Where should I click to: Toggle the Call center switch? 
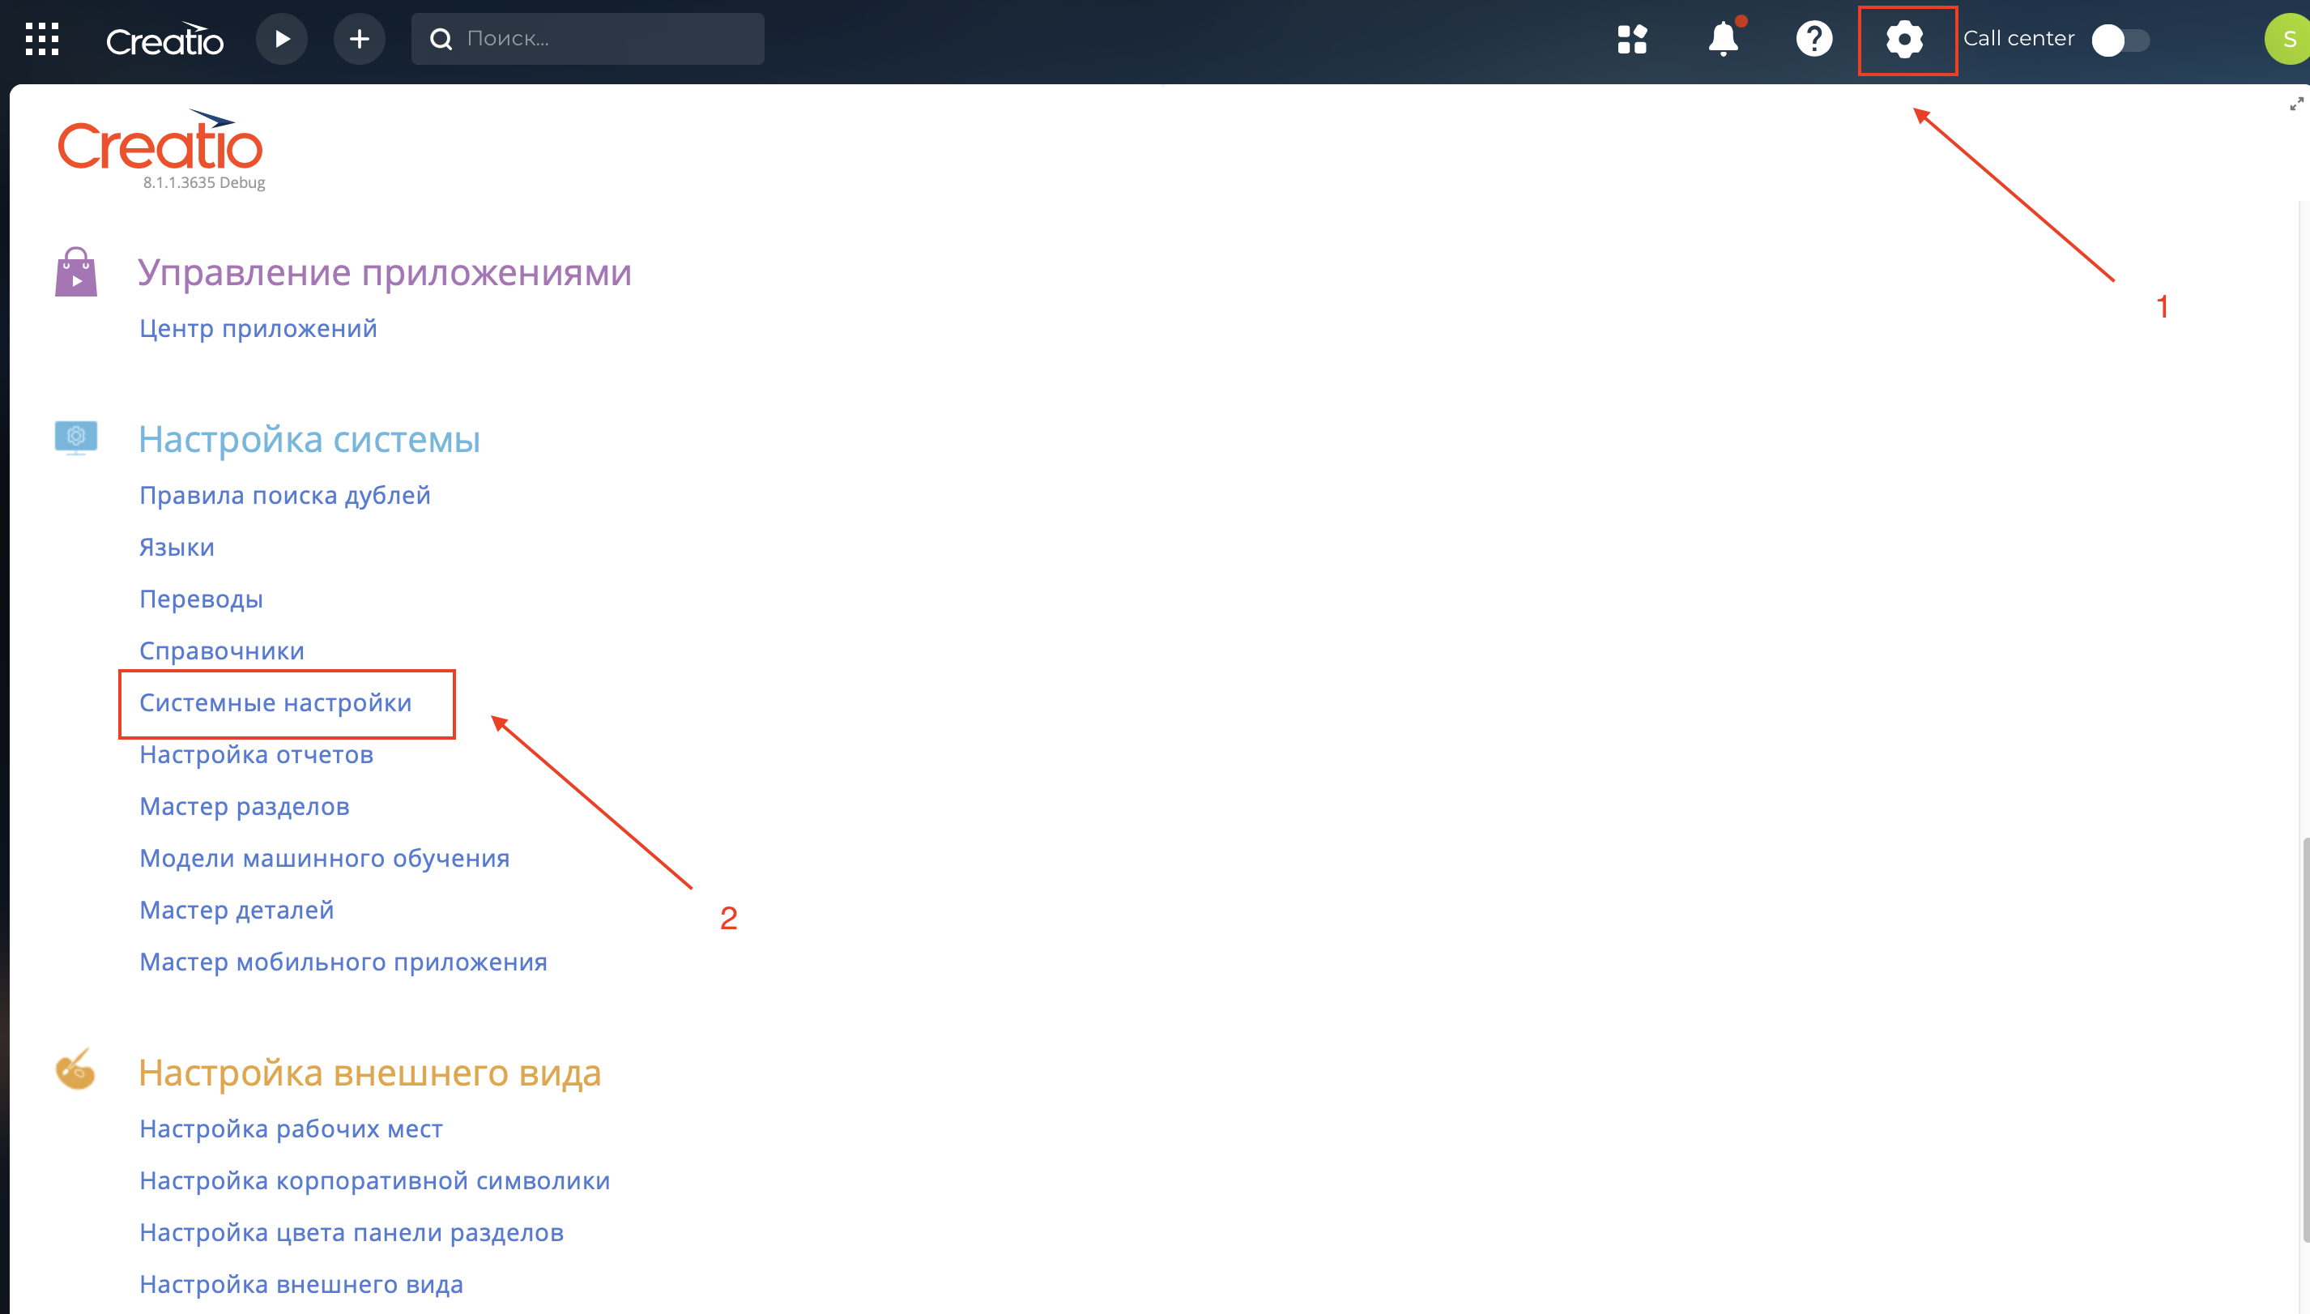[x=2120, y=40]
